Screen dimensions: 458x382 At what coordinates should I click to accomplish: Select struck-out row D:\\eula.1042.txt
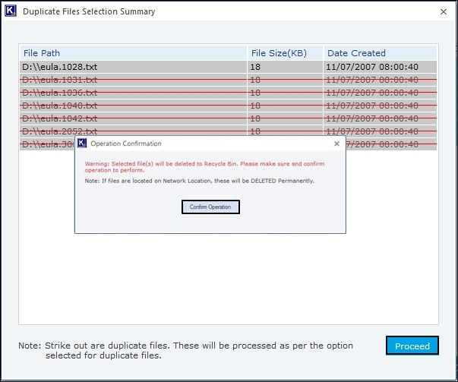pos(229,118)
